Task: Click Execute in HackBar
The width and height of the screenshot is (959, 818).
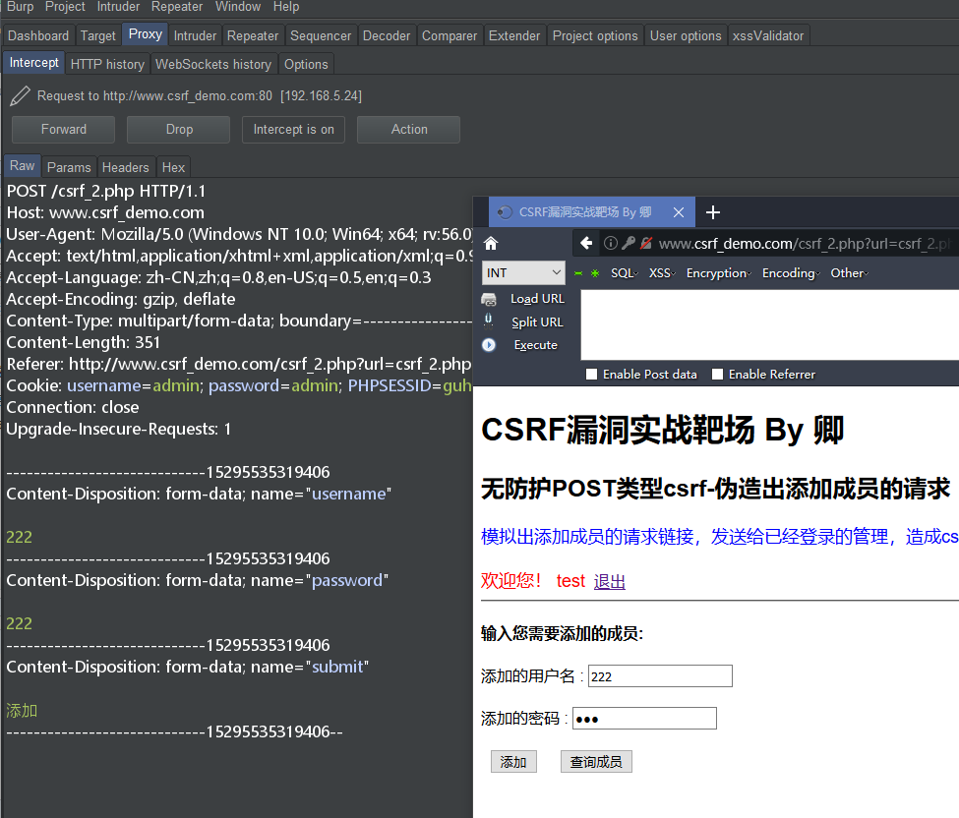Action: (536, 345)
